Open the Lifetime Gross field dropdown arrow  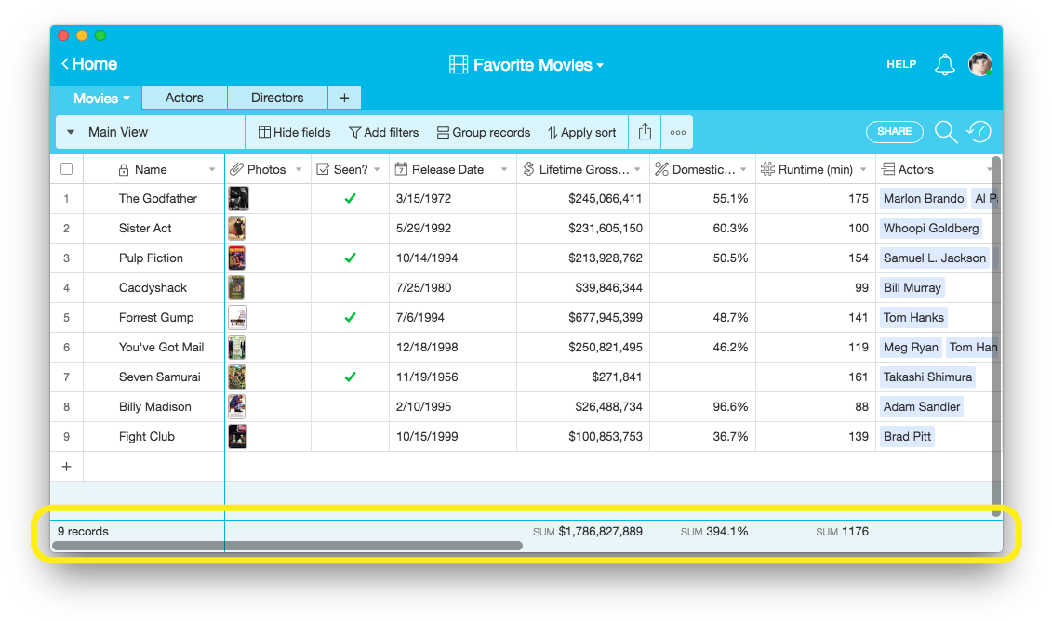click(x=637, y=170)
